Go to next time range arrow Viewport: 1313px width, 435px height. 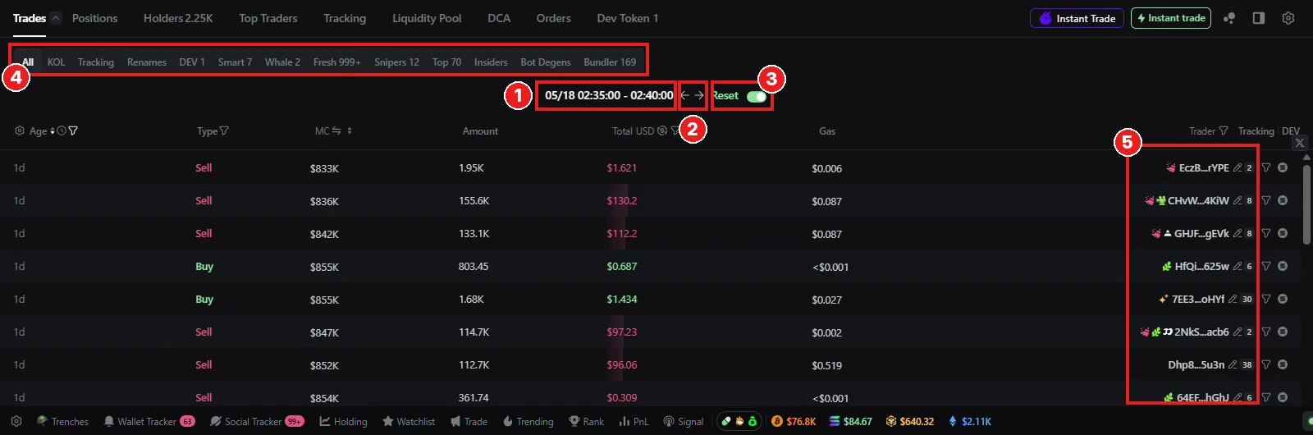699,95
